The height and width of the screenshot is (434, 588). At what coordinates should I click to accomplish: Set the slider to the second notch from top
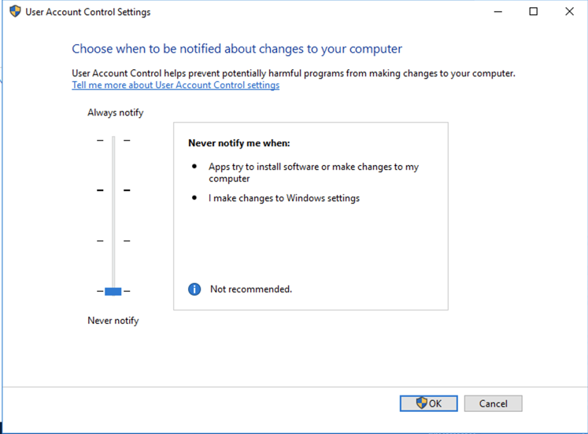[113, 190]
